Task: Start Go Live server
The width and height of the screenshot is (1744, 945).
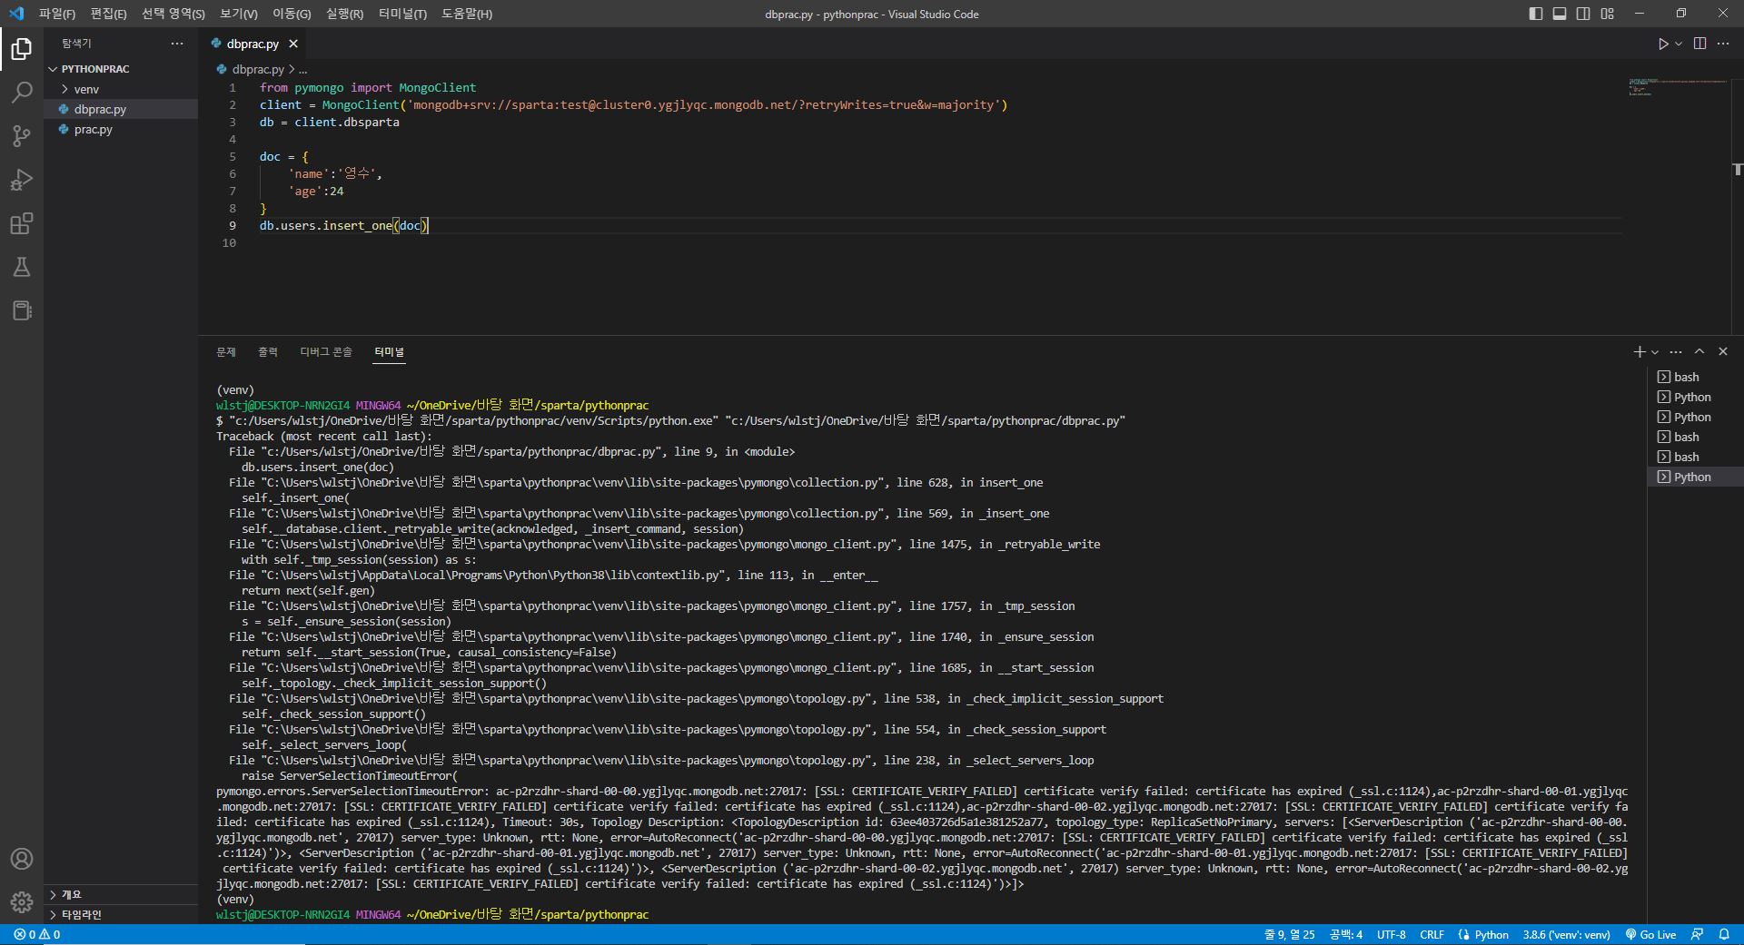Action: tap(1650, 934)
